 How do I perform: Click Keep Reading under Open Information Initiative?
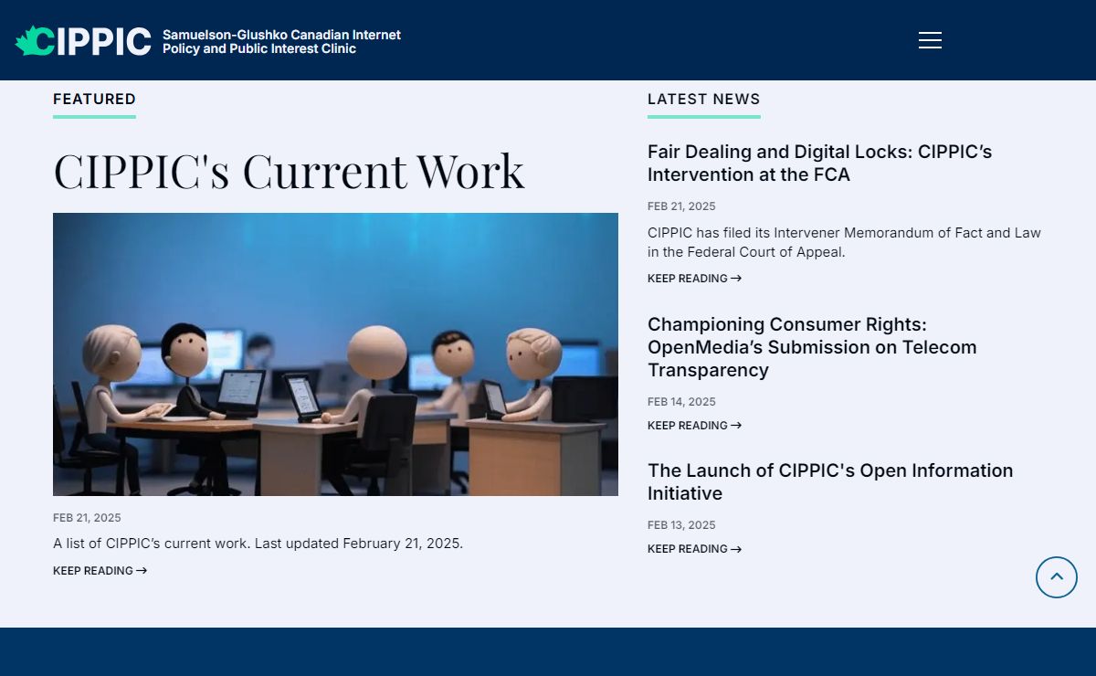click(694, 549)
